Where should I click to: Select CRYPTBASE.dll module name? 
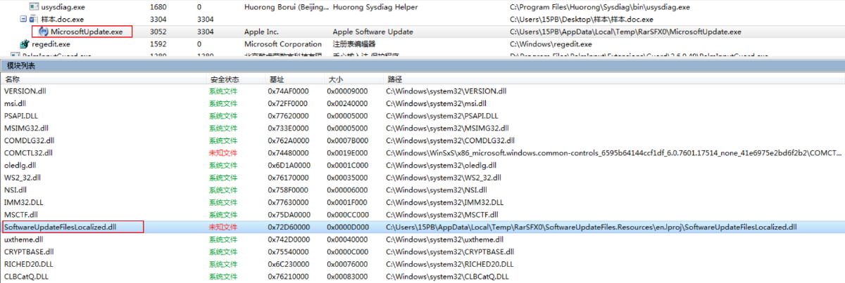coord(29,251)
